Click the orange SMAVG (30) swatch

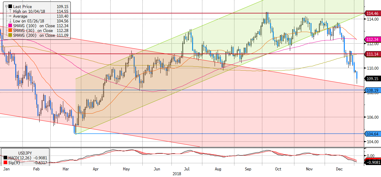point(10,30)
